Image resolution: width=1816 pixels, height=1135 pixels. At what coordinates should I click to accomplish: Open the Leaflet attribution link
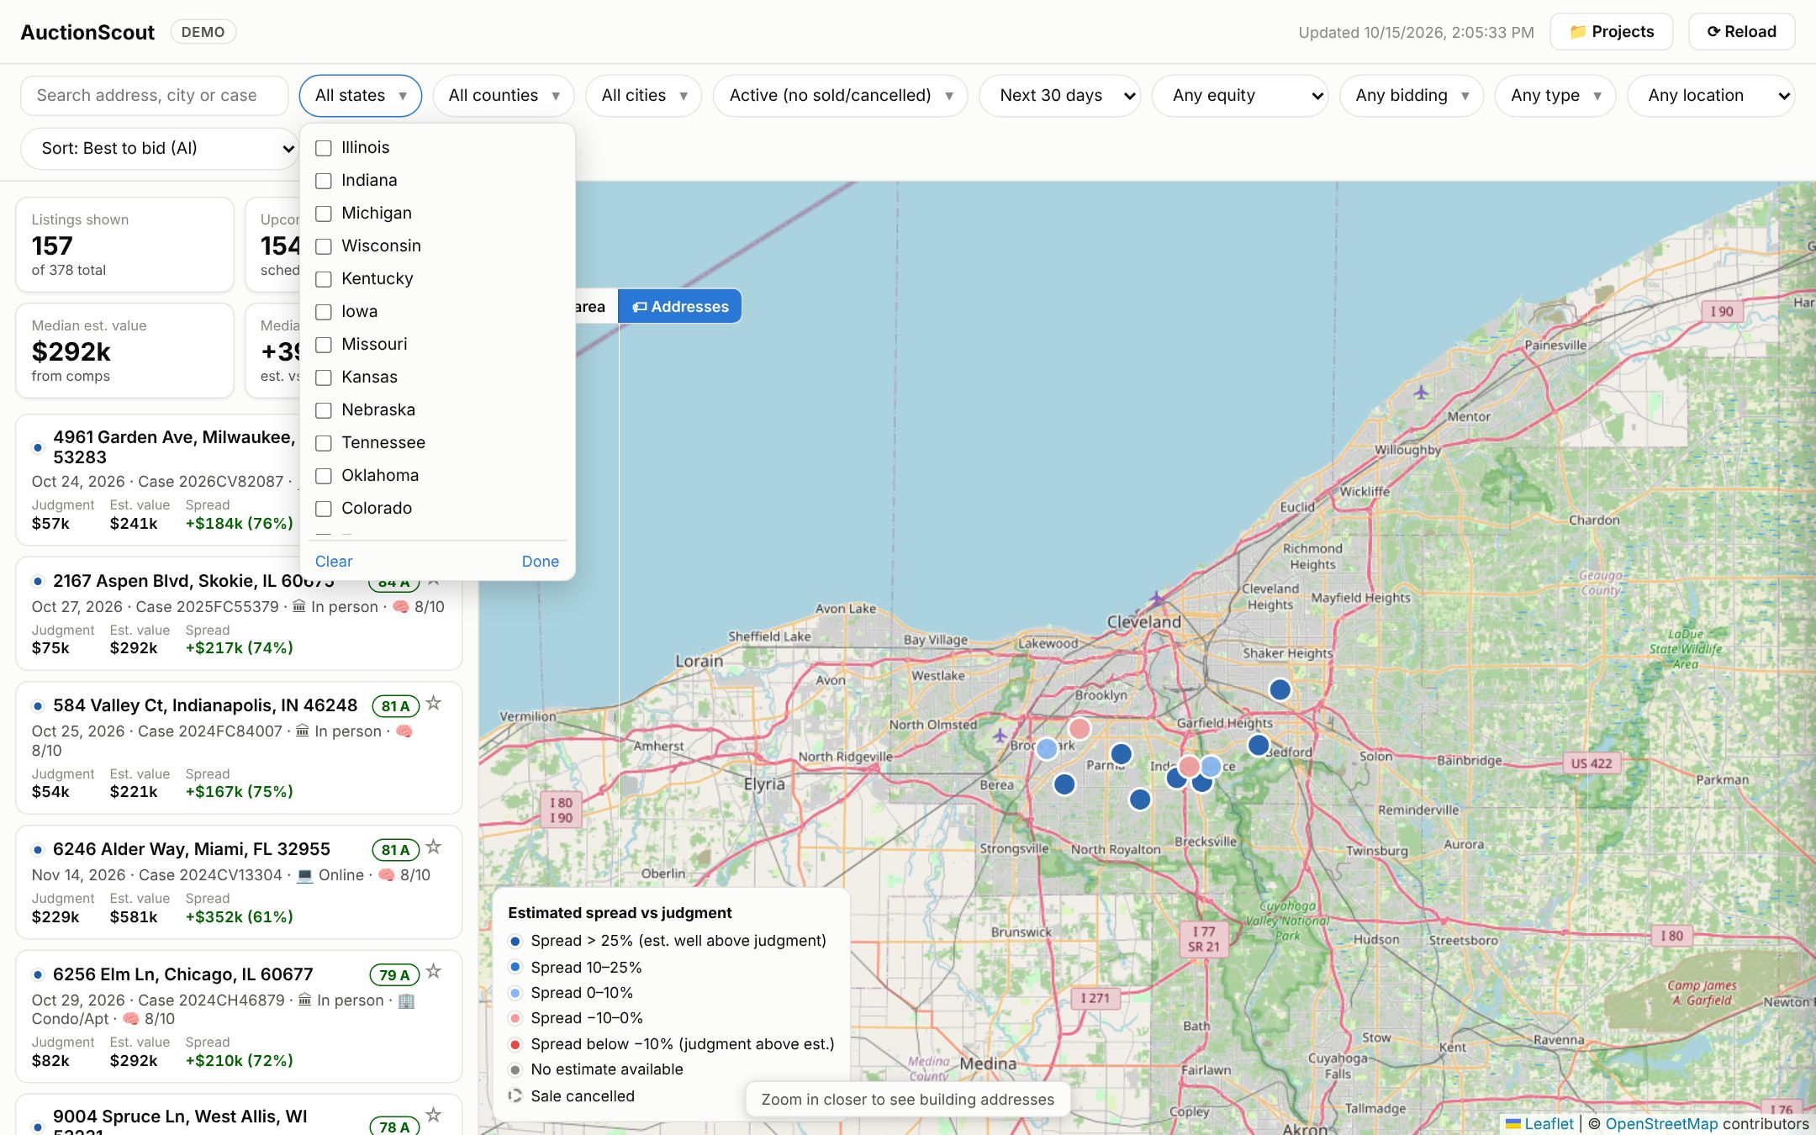click(1539, 1124)
